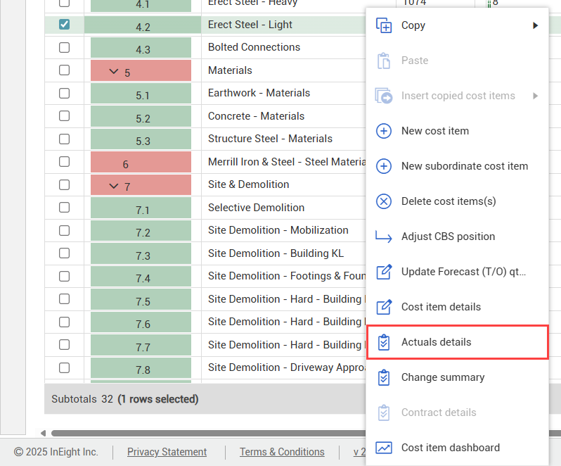Click the X icon for Delete cost items
561x466 pixels.
384,201
